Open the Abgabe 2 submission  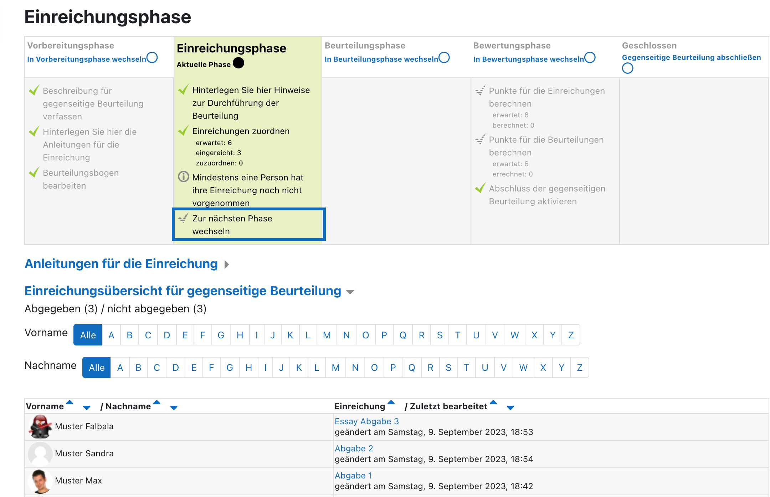(x=354, y=448)
